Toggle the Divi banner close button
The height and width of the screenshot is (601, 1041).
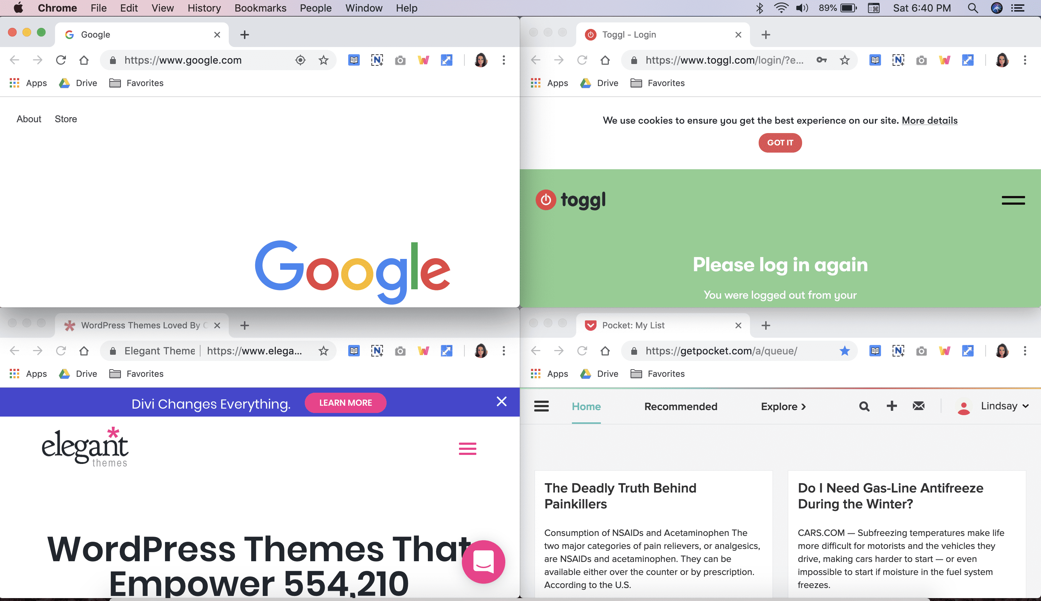(x=501, y=401)
